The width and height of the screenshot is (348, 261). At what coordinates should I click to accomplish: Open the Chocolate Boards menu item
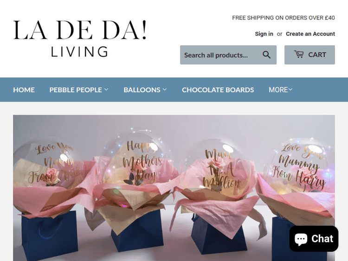[x=218, y=90]
